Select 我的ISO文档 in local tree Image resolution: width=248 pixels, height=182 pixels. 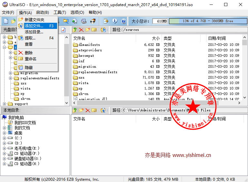pos(25,123)
